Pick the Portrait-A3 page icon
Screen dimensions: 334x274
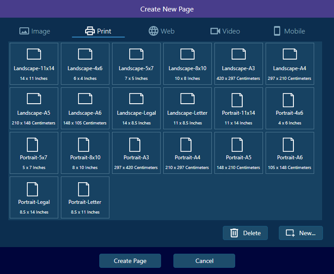(x=135, y=145)
